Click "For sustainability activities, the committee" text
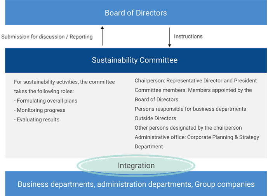Screen dimensions: 268x196 64,82
